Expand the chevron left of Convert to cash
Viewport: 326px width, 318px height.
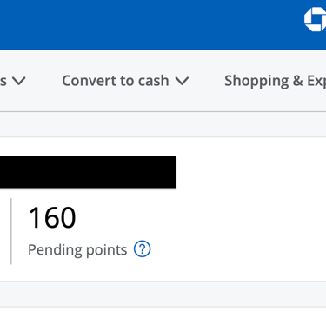point(19,81)
